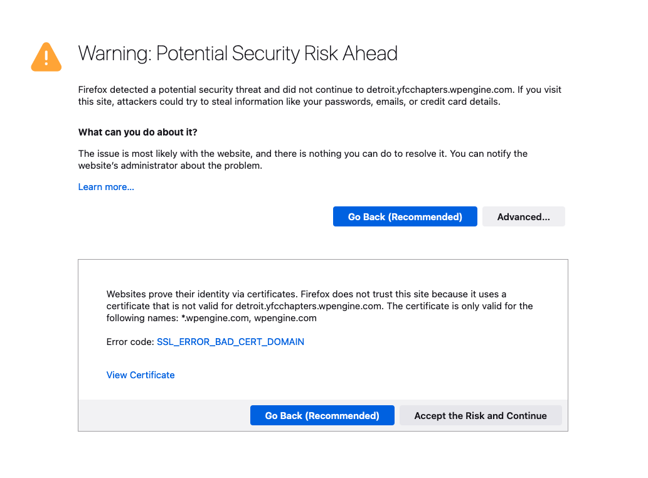This screenshot has height=478, width=648.
Task: Open the SSL_ERROR_BAD_CERT_DOMAIN error code link
Action: (x=231, y=342)
